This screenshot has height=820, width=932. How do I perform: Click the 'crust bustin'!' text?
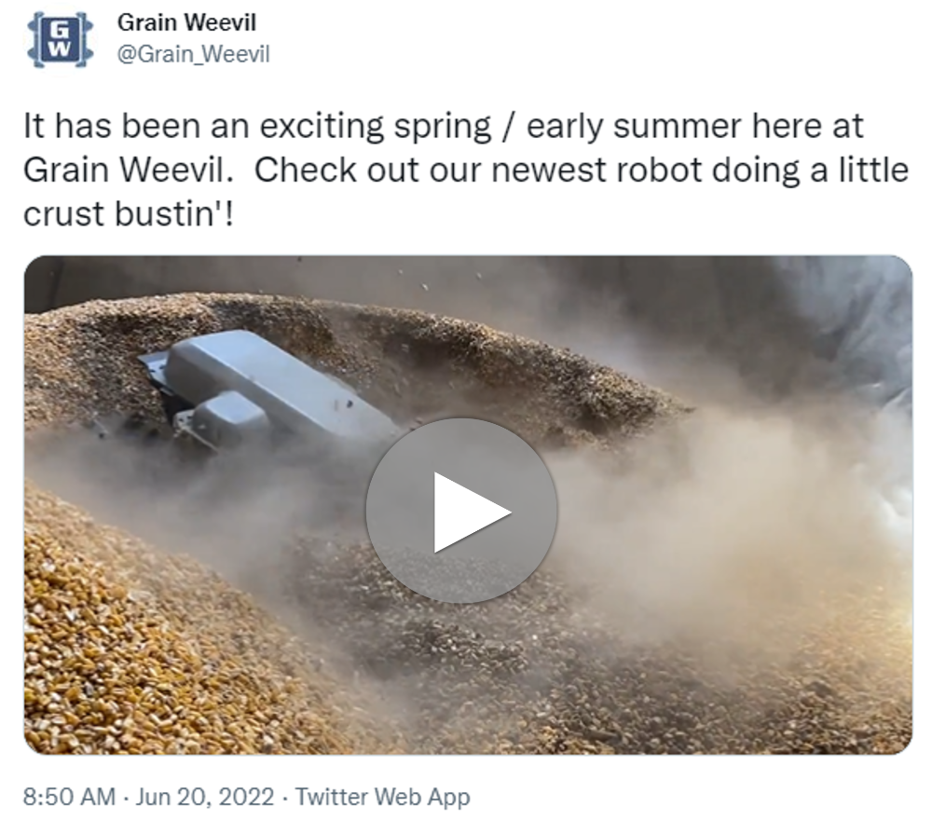[x=129, y=214]
